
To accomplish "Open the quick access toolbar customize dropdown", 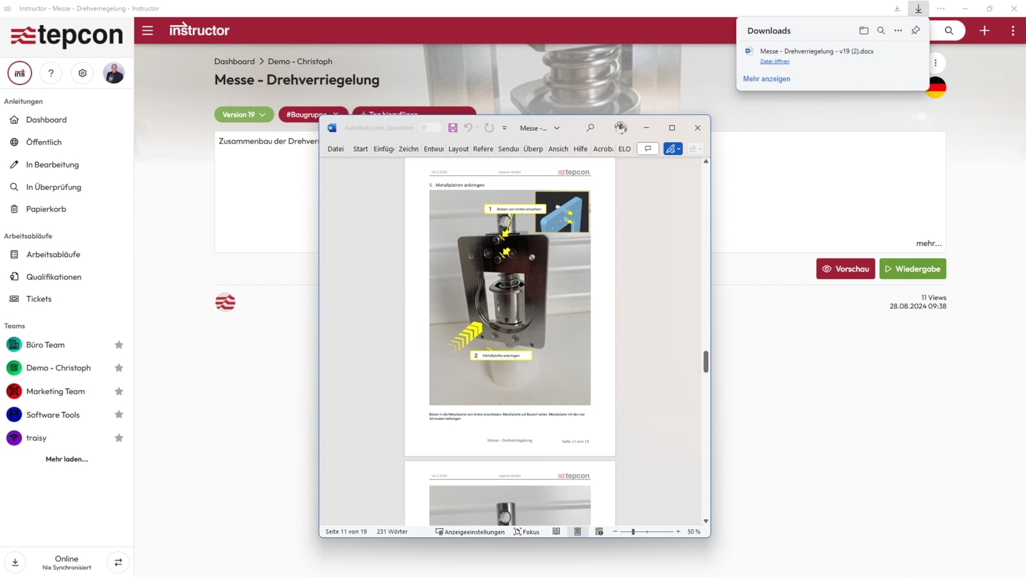I will tap(505, 128).
